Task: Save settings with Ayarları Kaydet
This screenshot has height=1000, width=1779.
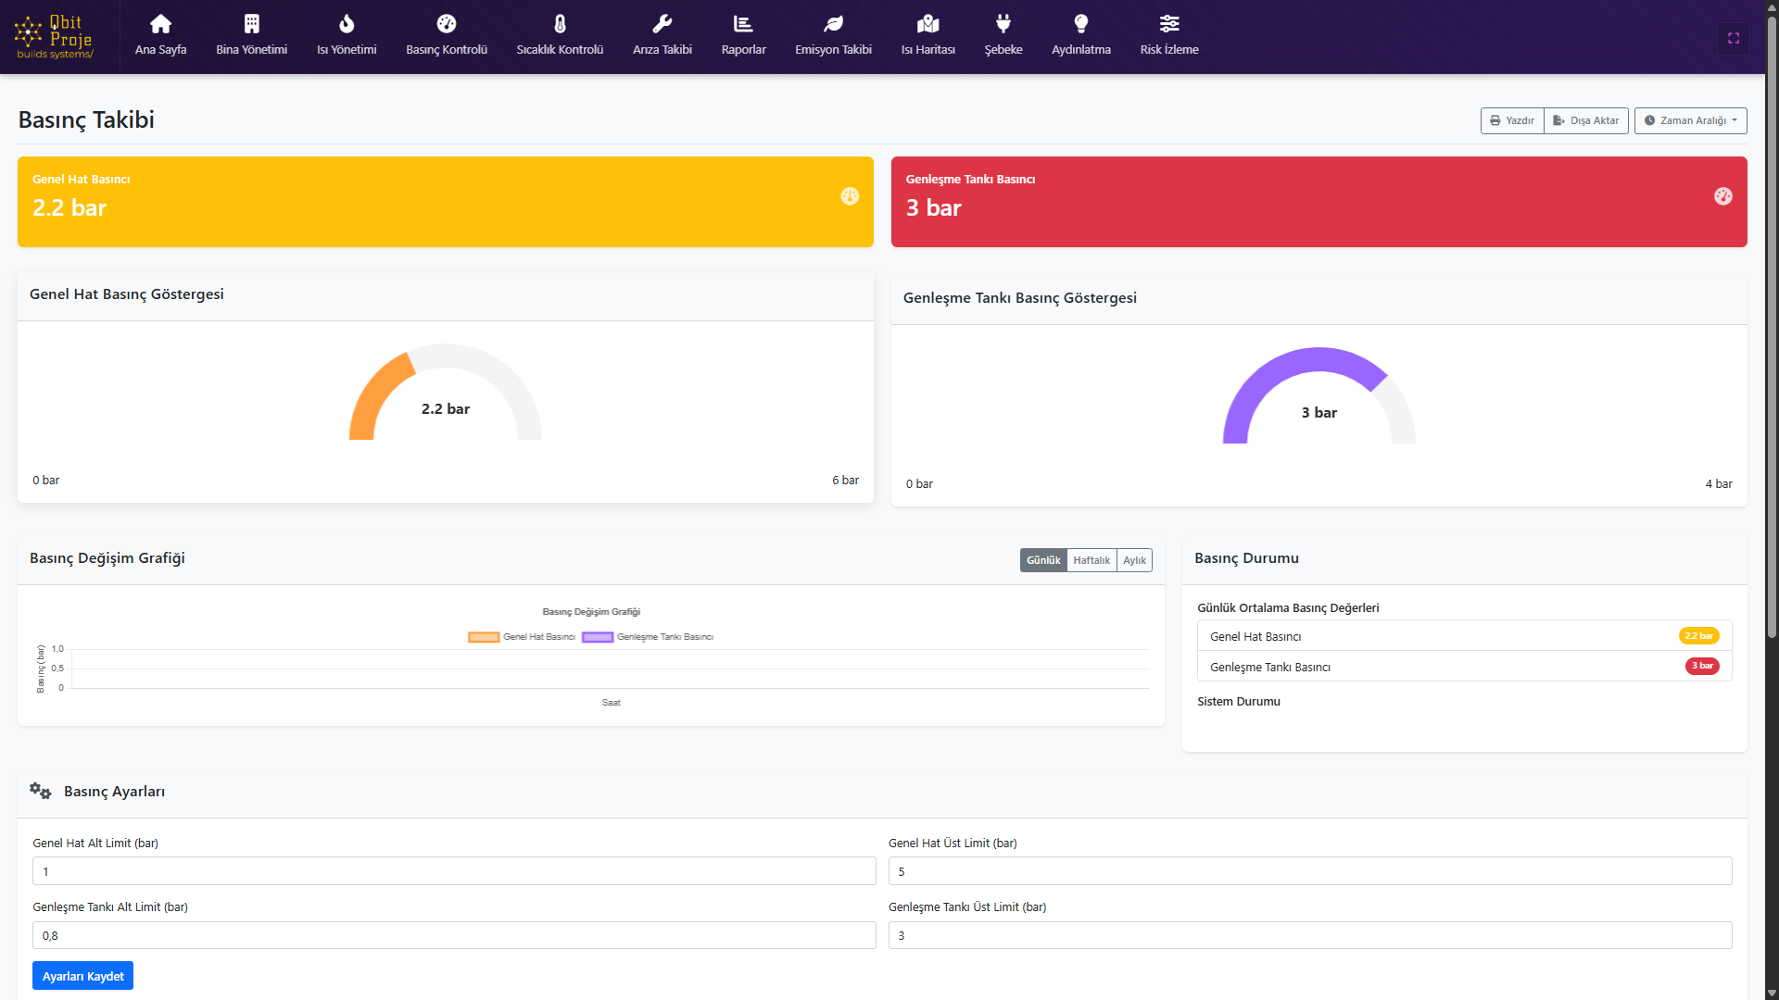Action: pos(82,976)
